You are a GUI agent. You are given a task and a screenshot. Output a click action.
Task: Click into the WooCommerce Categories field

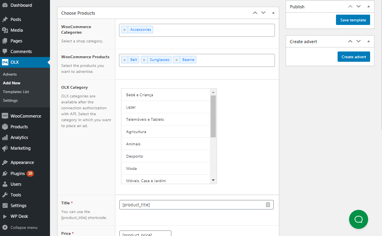(x=197, y=30)
